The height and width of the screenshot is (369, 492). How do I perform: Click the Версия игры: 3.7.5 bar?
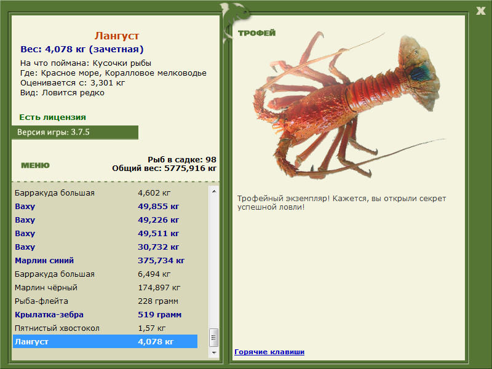pyautogui.click(x=74, y=132)
